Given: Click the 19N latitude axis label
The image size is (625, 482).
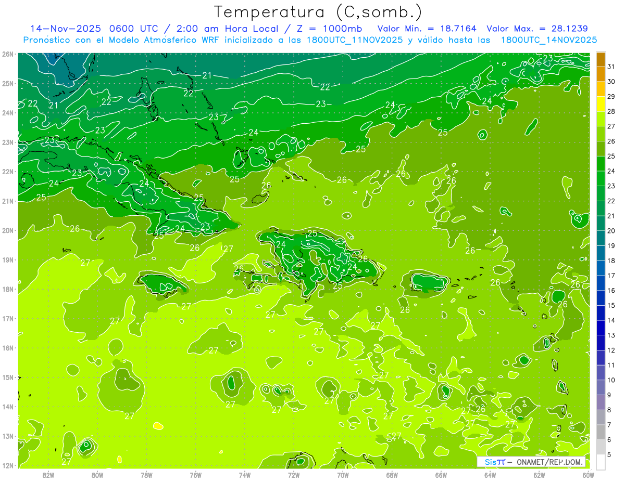Looking at the screenshot, I should (8, 259).
